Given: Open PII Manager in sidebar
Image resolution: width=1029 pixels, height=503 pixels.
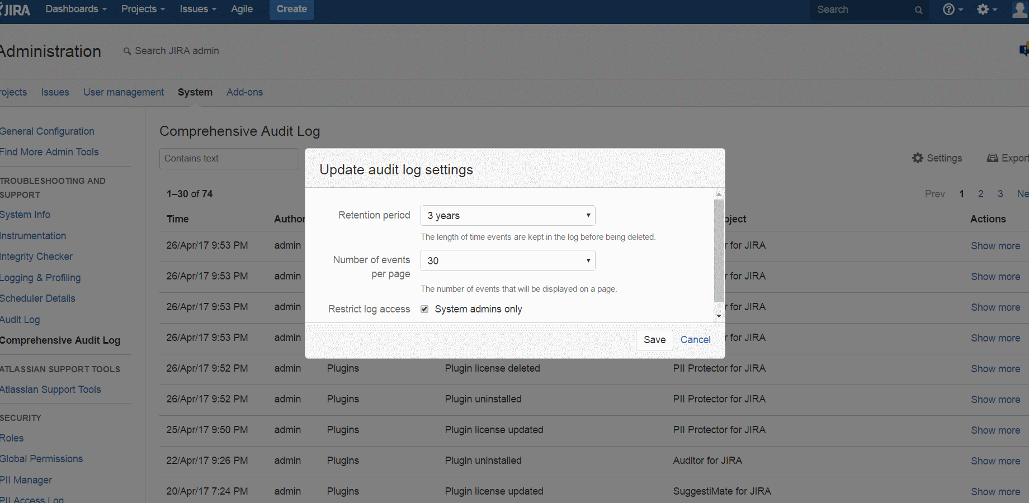Looking at the screenshot, I should pos(26,480).
